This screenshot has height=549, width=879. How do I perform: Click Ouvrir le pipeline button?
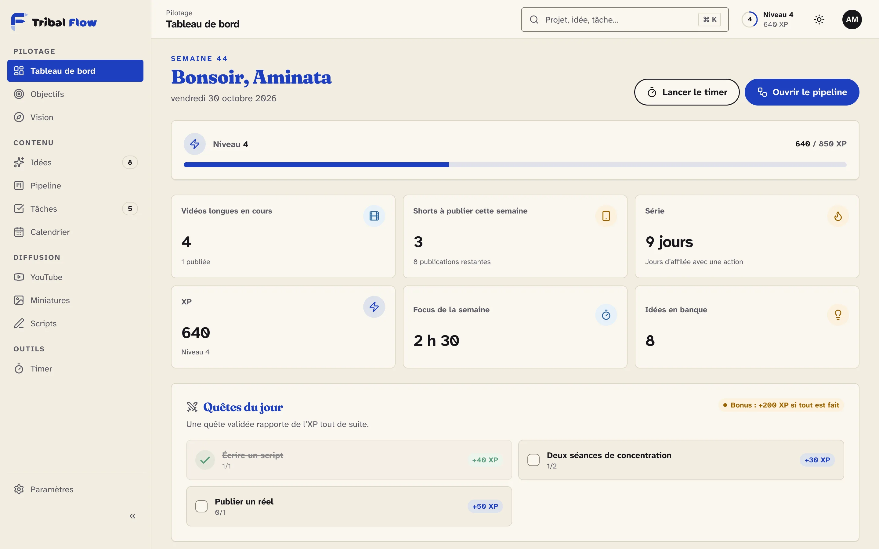click(802, 92)
